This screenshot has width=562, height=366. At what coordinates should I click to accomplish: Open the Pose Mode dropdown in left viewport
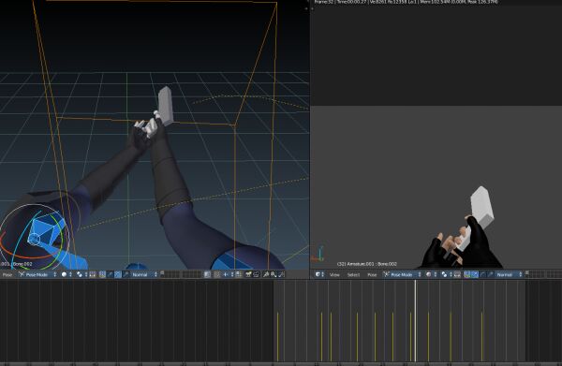click(37, 274)
